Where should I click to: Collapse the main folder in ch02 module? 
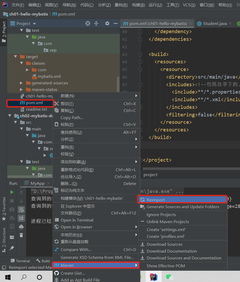[22, 129]
